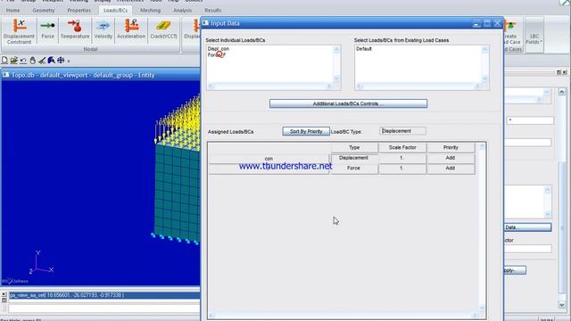
Task: Click the Force type cell in table
Action: click(354, 169)
